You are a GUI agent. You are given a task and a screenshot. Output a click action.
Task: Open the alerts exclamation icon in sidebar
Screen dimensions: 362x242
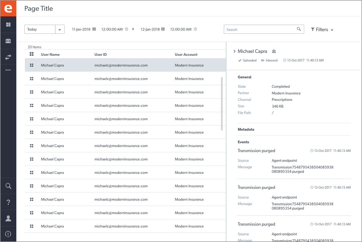point(8,234)
